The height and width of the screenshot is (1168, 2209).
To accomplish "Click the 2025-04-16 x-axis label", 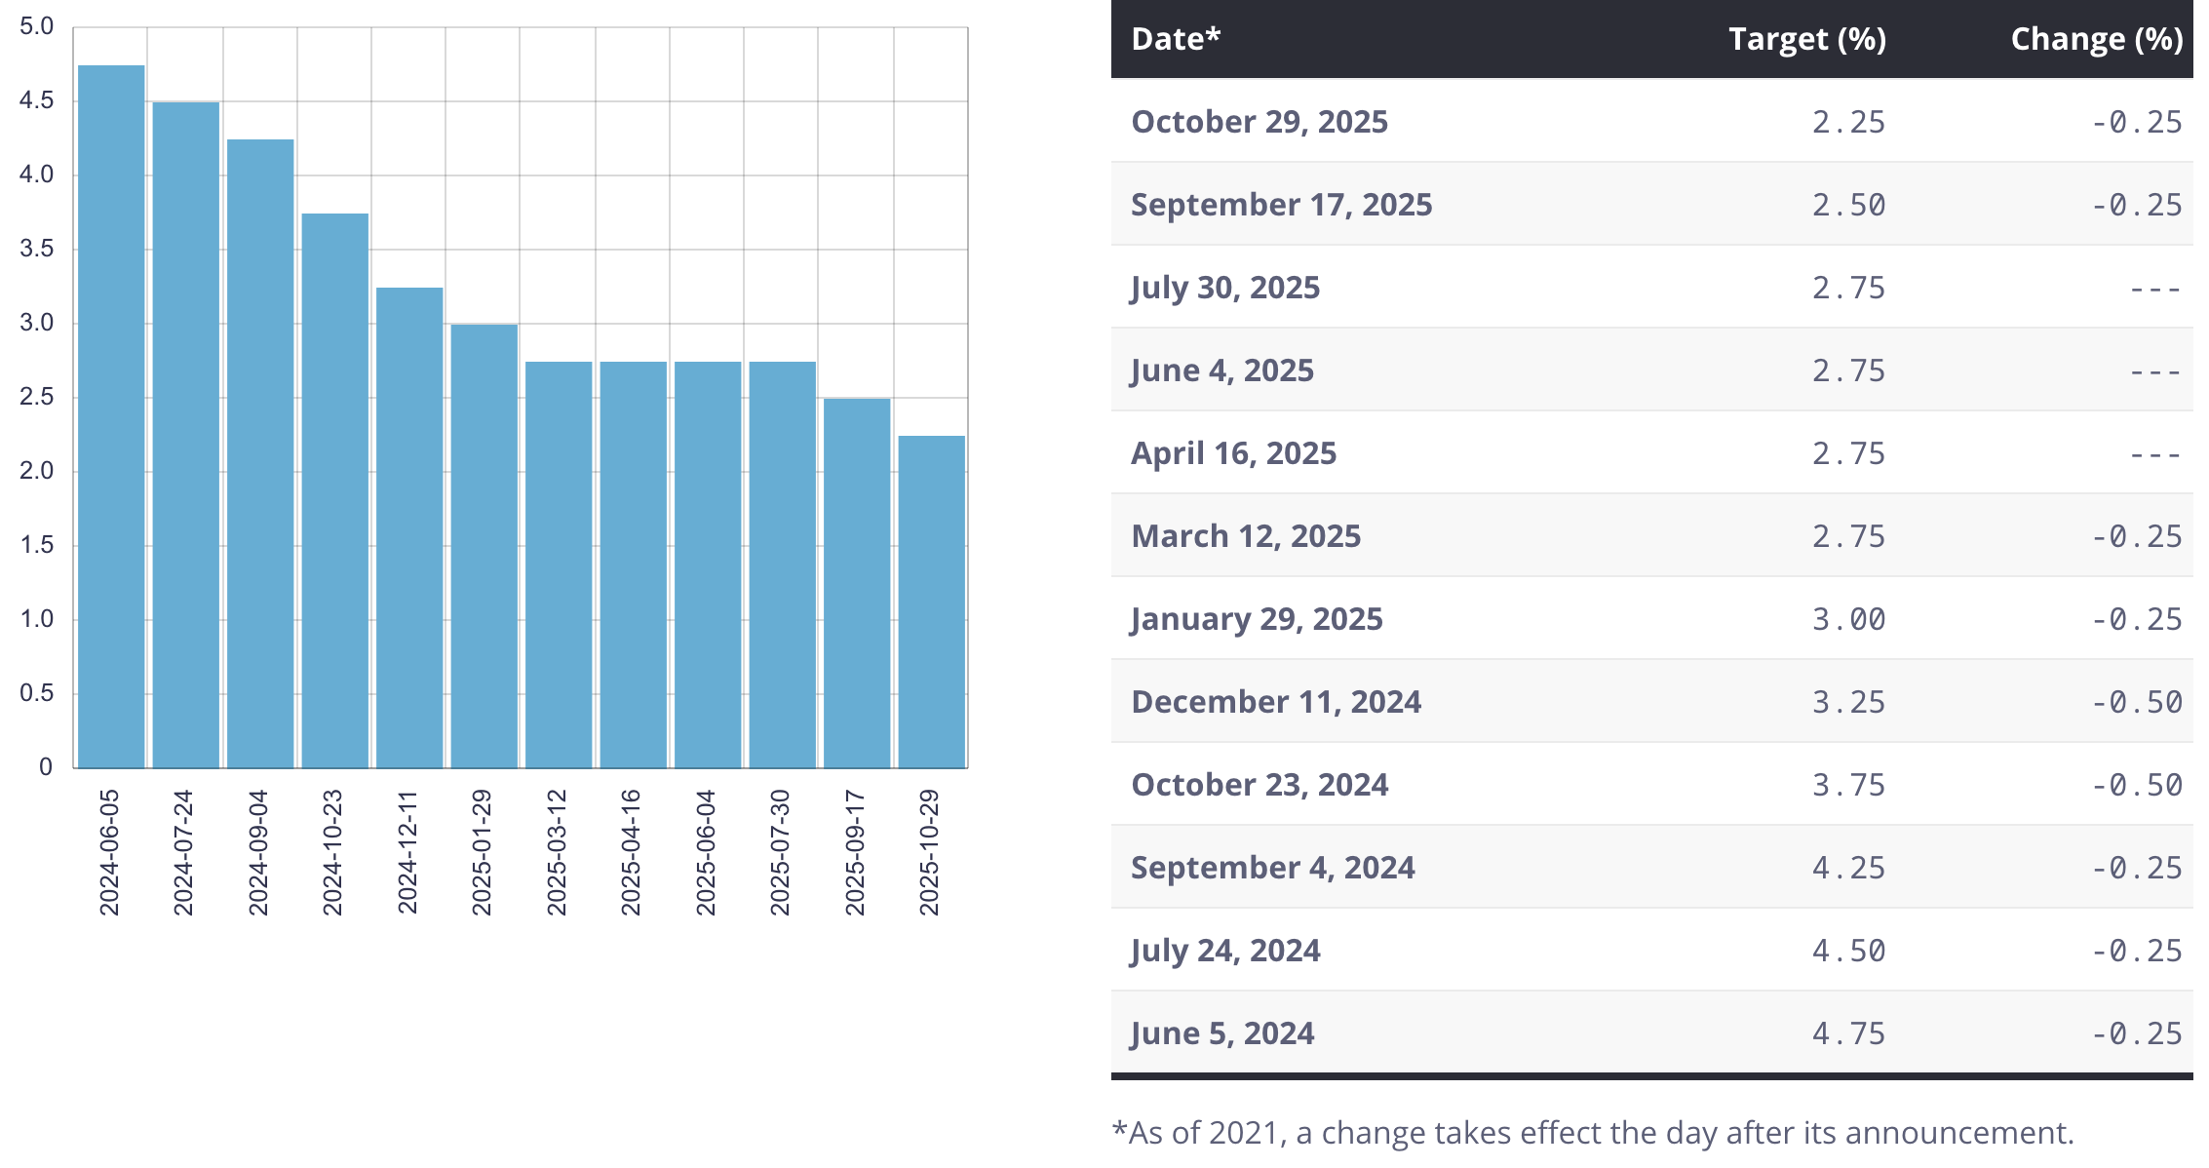I will click(632, 852).
